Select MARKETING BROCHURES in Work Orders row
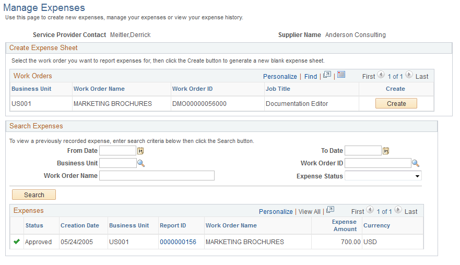Image resolution: width=460 pixels, height=265 pixels. click(x=113, y=104)
